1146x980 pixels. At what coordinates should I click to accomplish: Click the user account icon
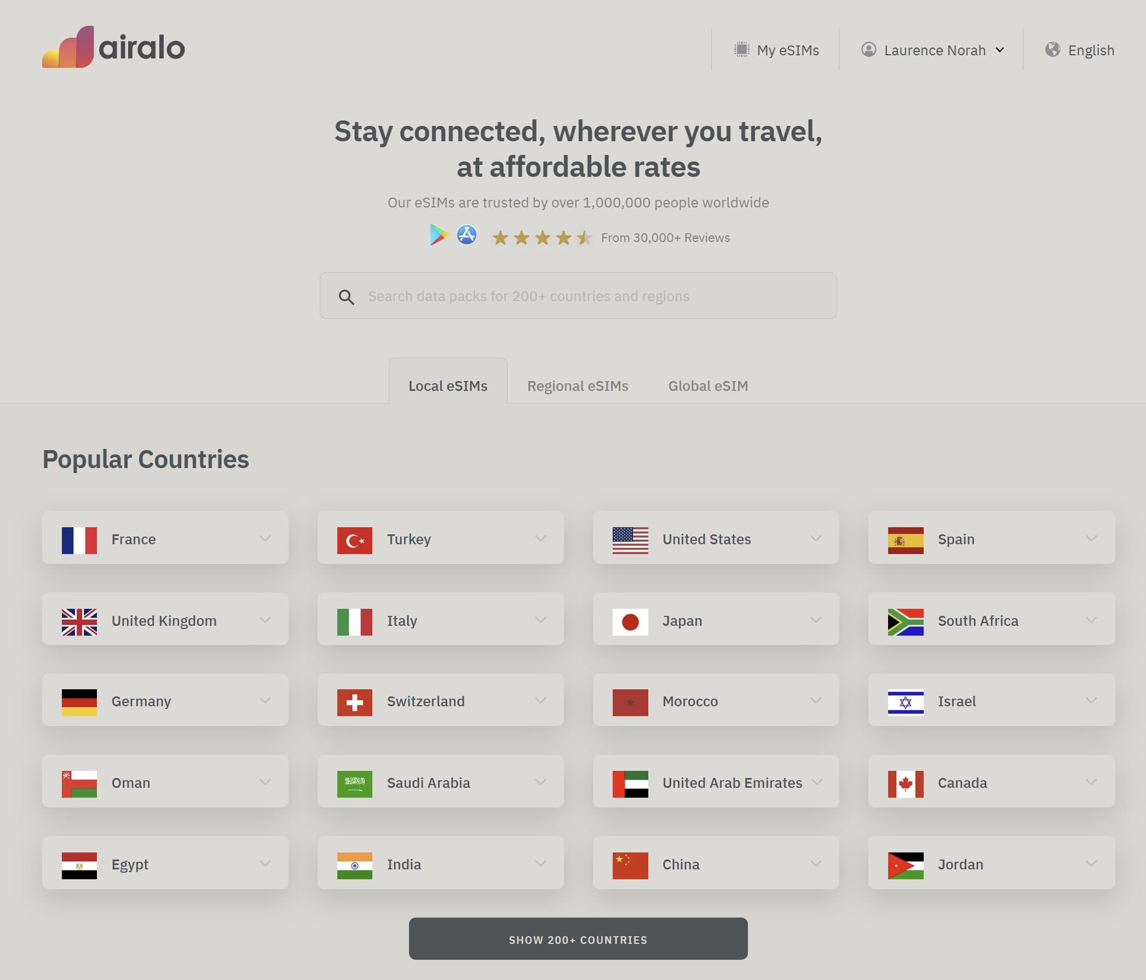(868, 50)
